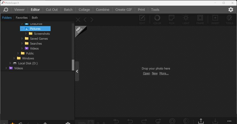Click the fit-to-screen zoom icon
Screen dimensions: 237x124
coord(90,122)
